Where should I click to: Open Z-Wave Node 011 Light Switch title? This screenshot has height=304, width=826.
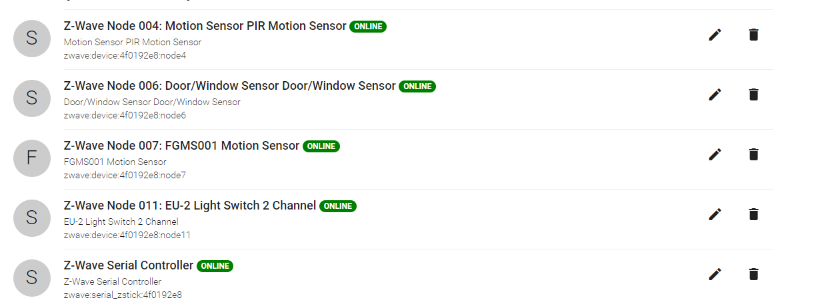coord(190,206)
